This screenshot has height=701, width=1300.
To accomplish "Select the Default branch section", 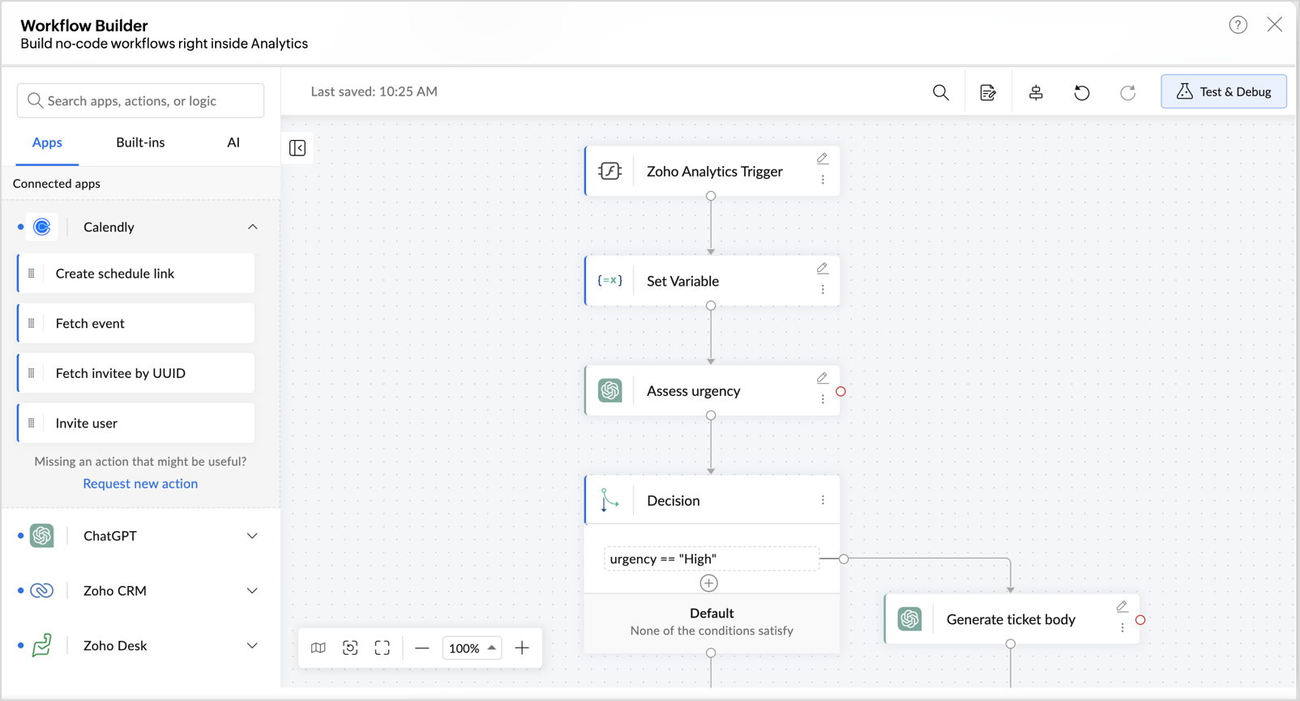I will (x=712, y=622).
